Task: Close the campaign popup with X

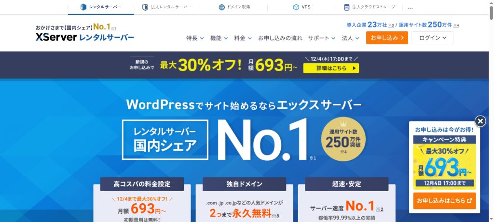Action: coord(480,121)
